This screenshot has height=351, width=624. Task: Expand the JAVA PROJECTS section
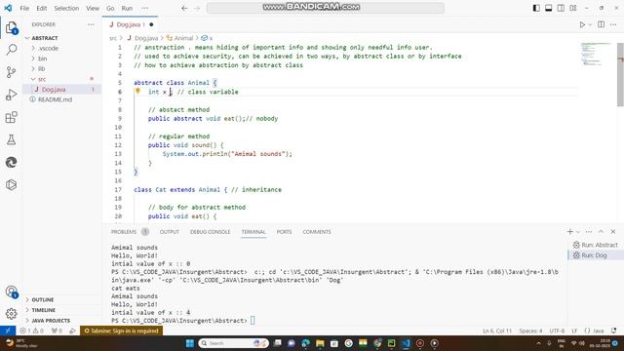pyautogui.click(x=62, y=321)
